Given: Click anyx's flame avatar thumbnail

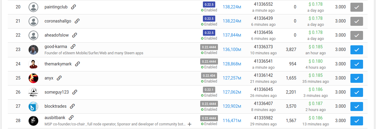Looking at the screenshot, I should pyautogui.click(x=33, y=78).
